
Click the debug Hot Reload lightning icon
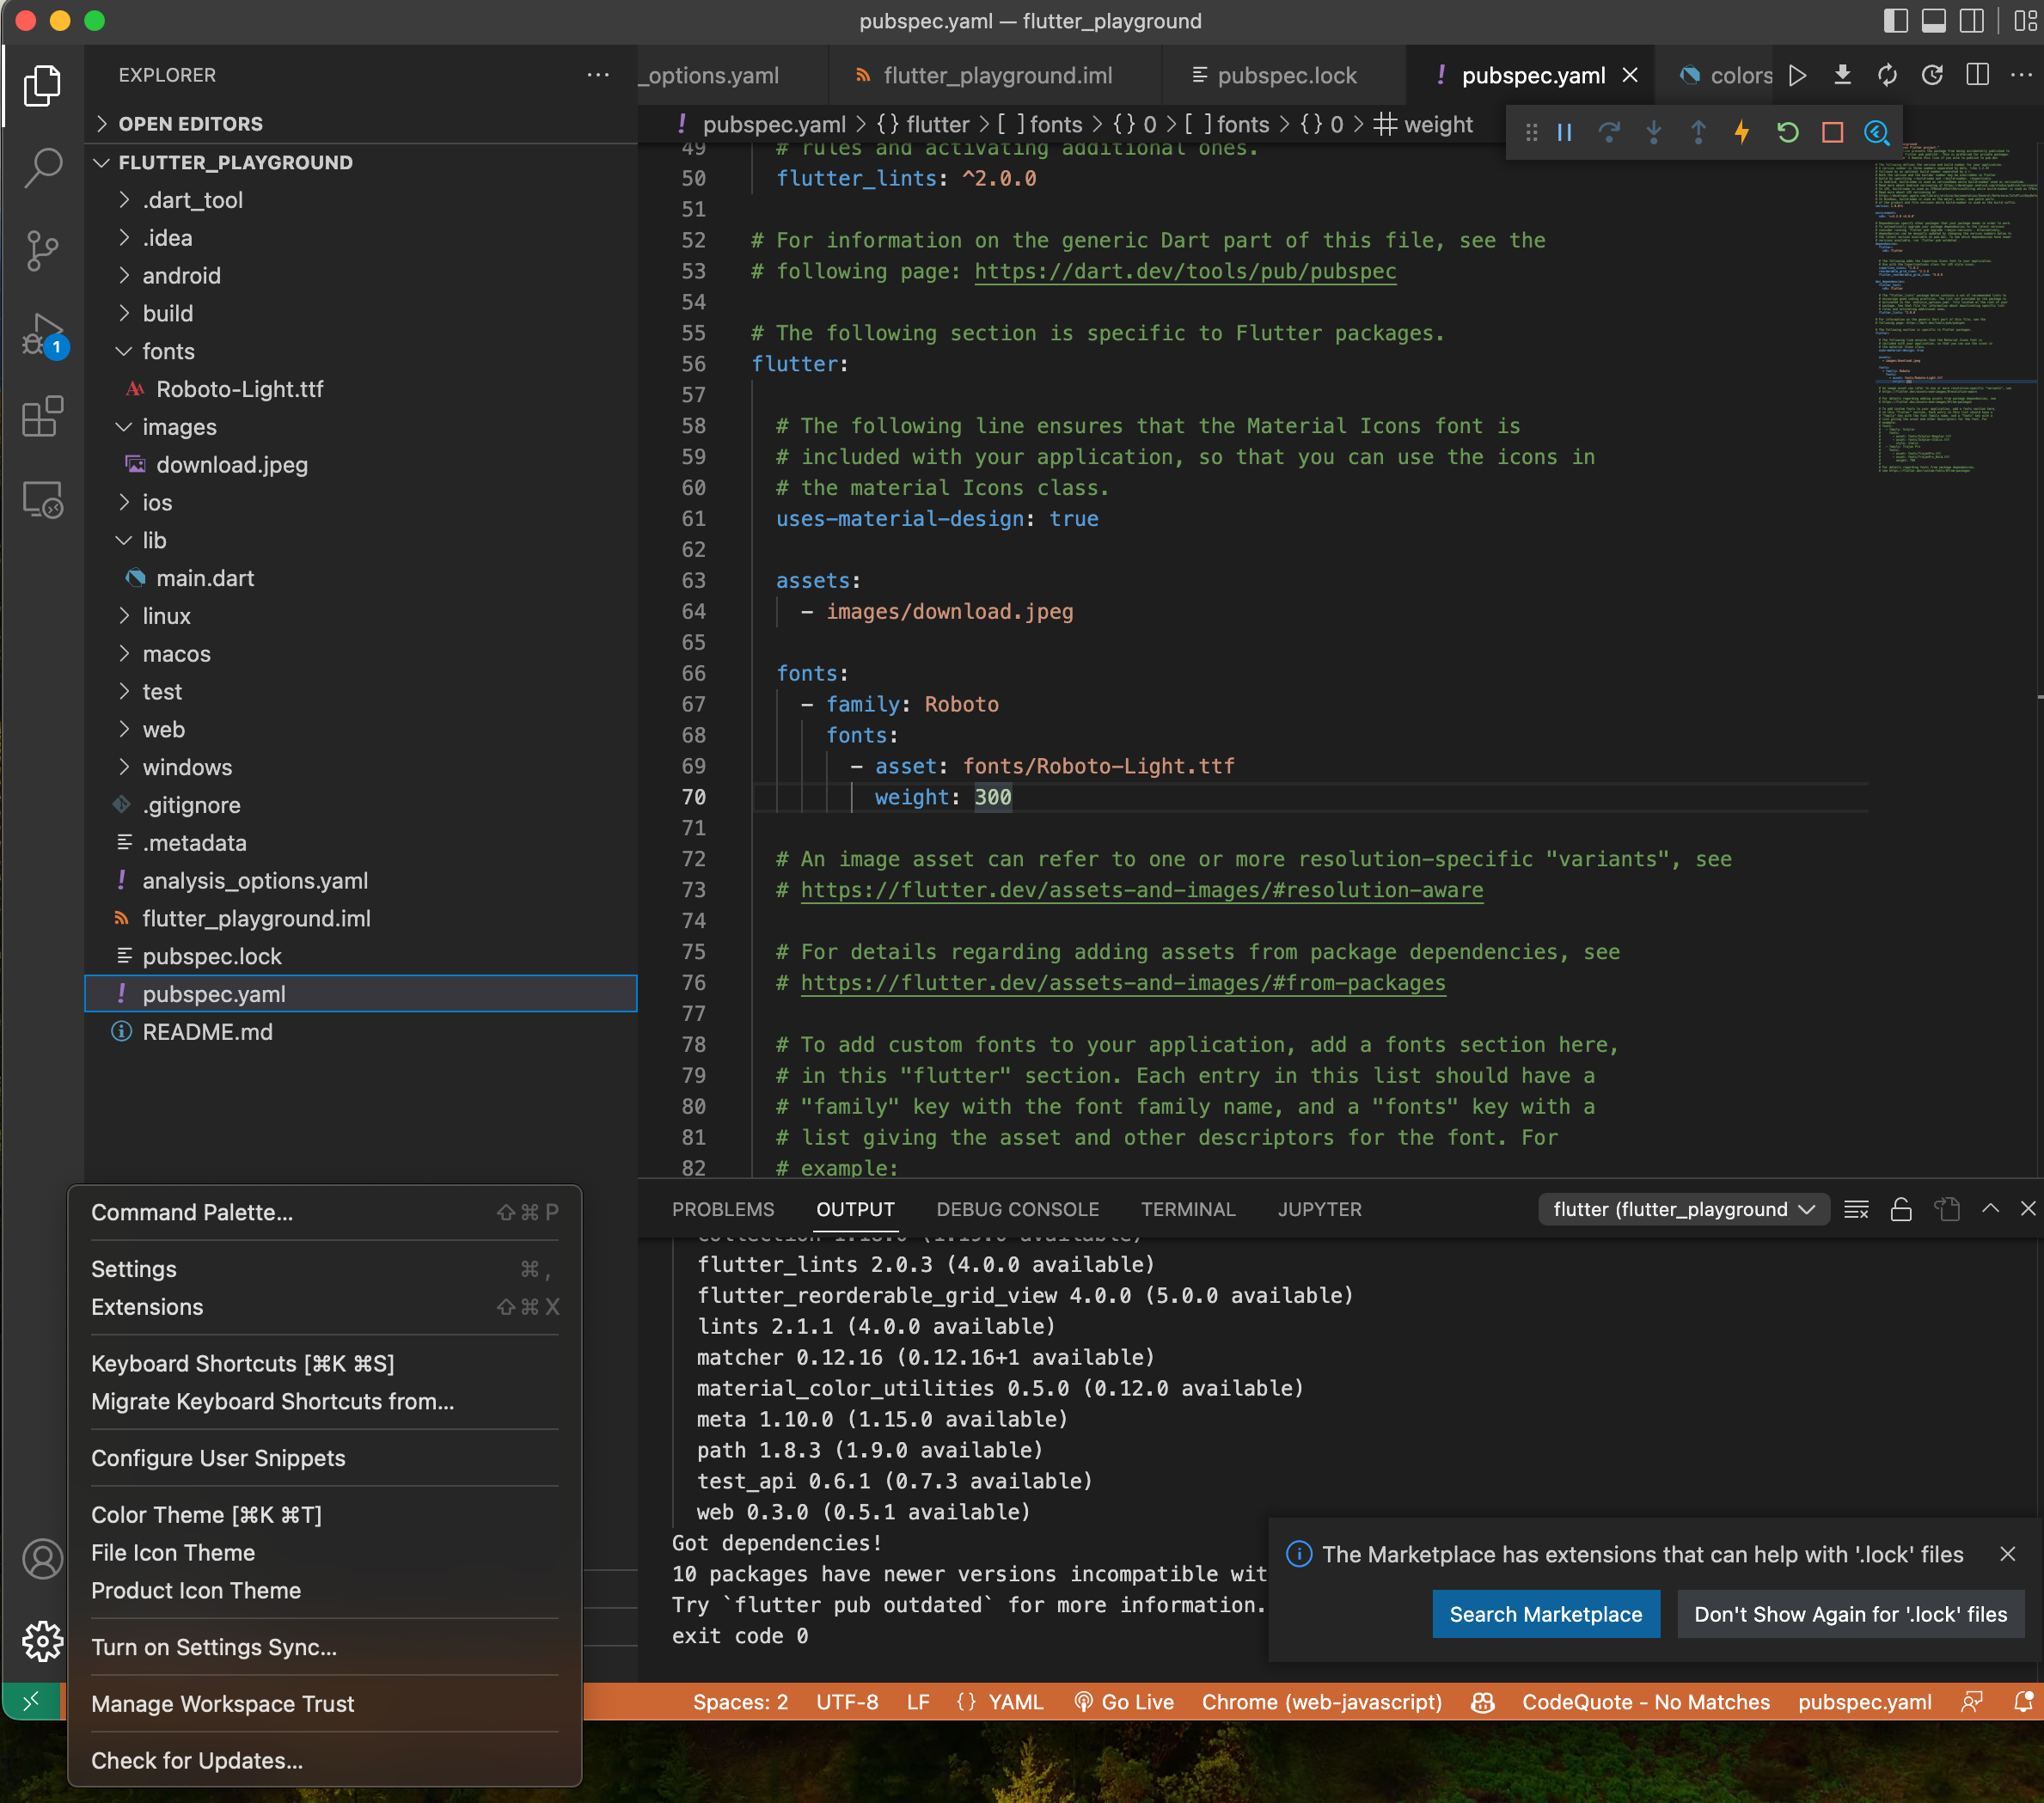tap(1742, 132)
